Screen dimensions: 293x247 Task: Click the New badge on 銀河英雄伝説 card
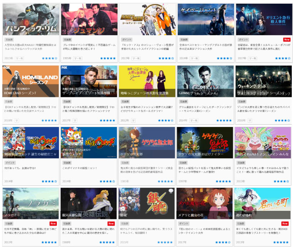tap(111, 224)
